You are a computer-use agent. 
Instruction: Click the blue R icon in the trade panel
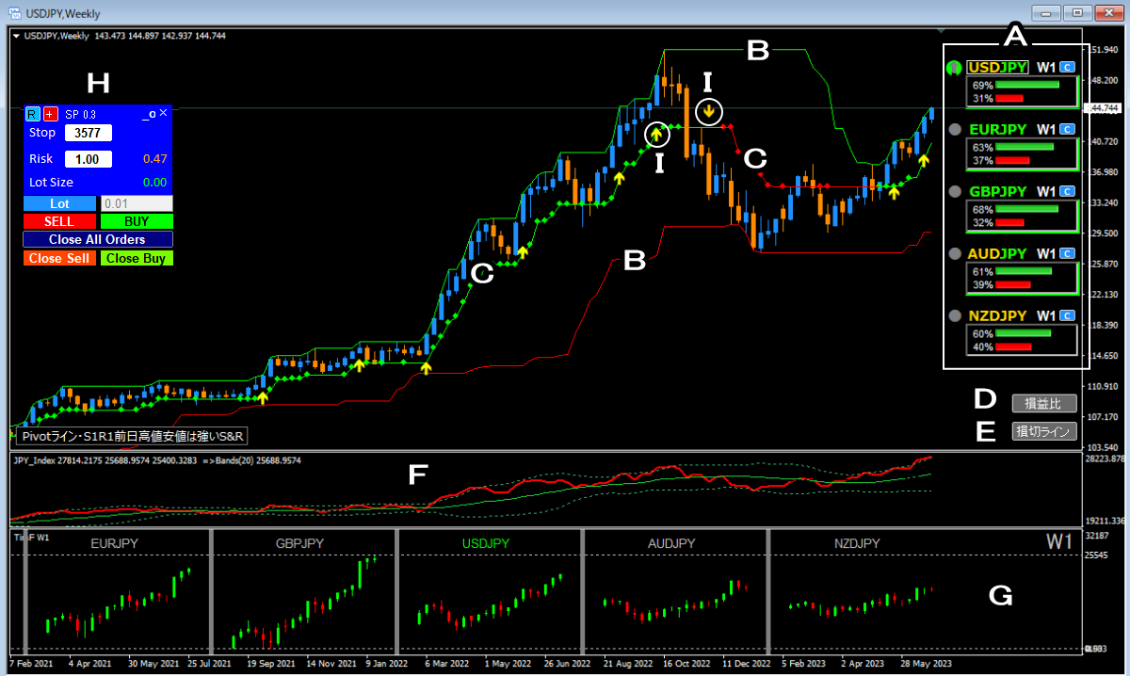tap(31, 114)
